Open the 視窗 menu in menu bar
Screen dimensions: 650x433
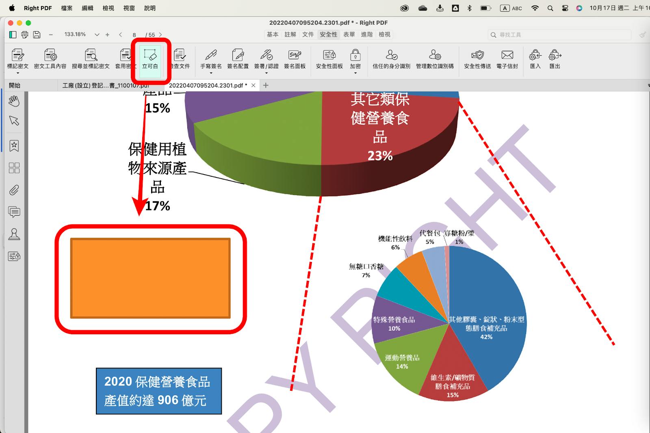[129, 8]
